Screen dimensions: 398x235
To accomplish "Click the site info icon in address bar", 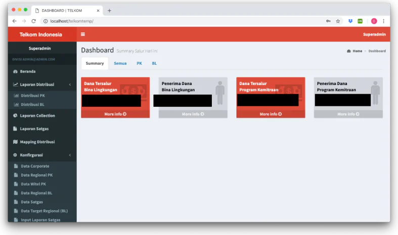I will pos(46,21).
